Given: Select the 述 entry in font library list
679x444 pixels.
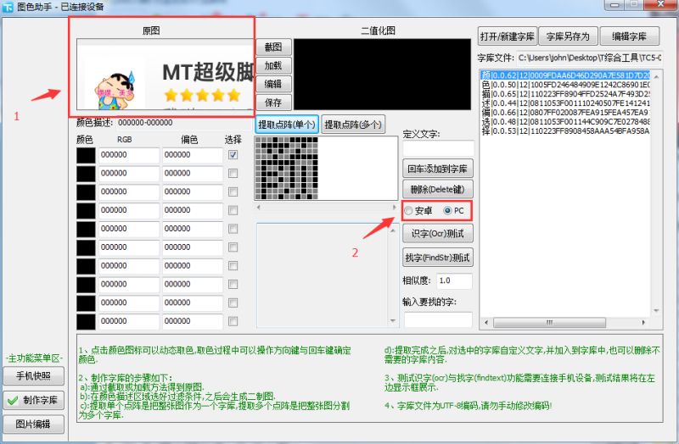Looking at the screenshot, I should tap(565, 103).
